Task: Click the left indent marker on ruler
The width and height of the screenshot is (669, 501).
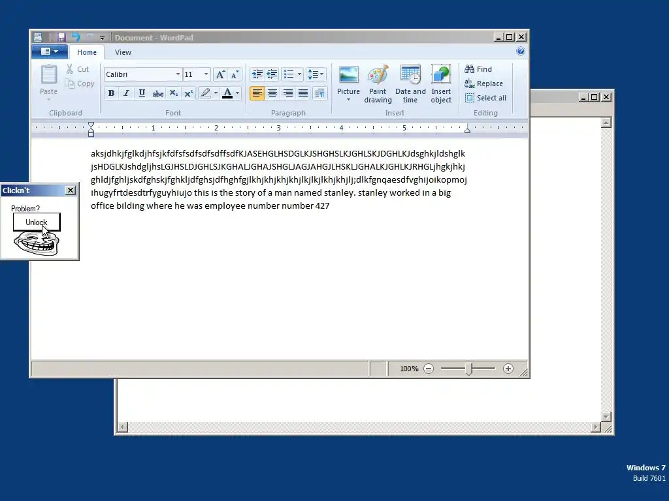Action: click(91, 129)
